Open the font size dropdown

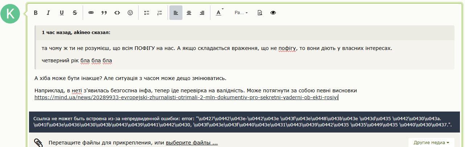point(241,13)
